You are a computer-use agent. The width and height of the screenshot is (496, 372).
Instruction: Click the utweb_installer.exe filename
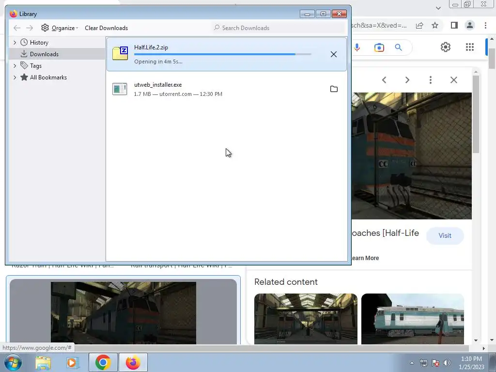point(158,85)
